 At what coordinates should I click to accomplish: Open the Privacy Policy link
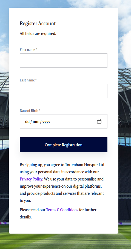point(31,179)
